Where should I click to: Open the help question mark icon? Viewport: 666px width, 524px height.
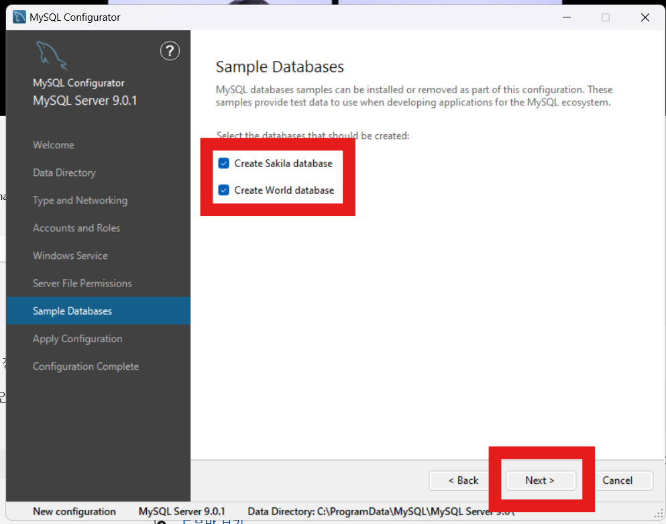(170, 51)
